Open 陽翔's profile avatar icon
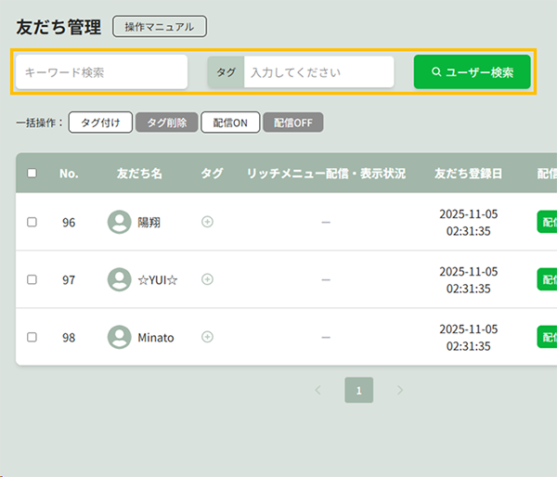The height and width of the screenshot is (477, 557). (119, 222)
